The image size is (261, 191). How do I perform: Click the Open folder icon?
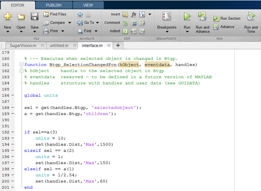pyautogui.click(x=21, y=17)
